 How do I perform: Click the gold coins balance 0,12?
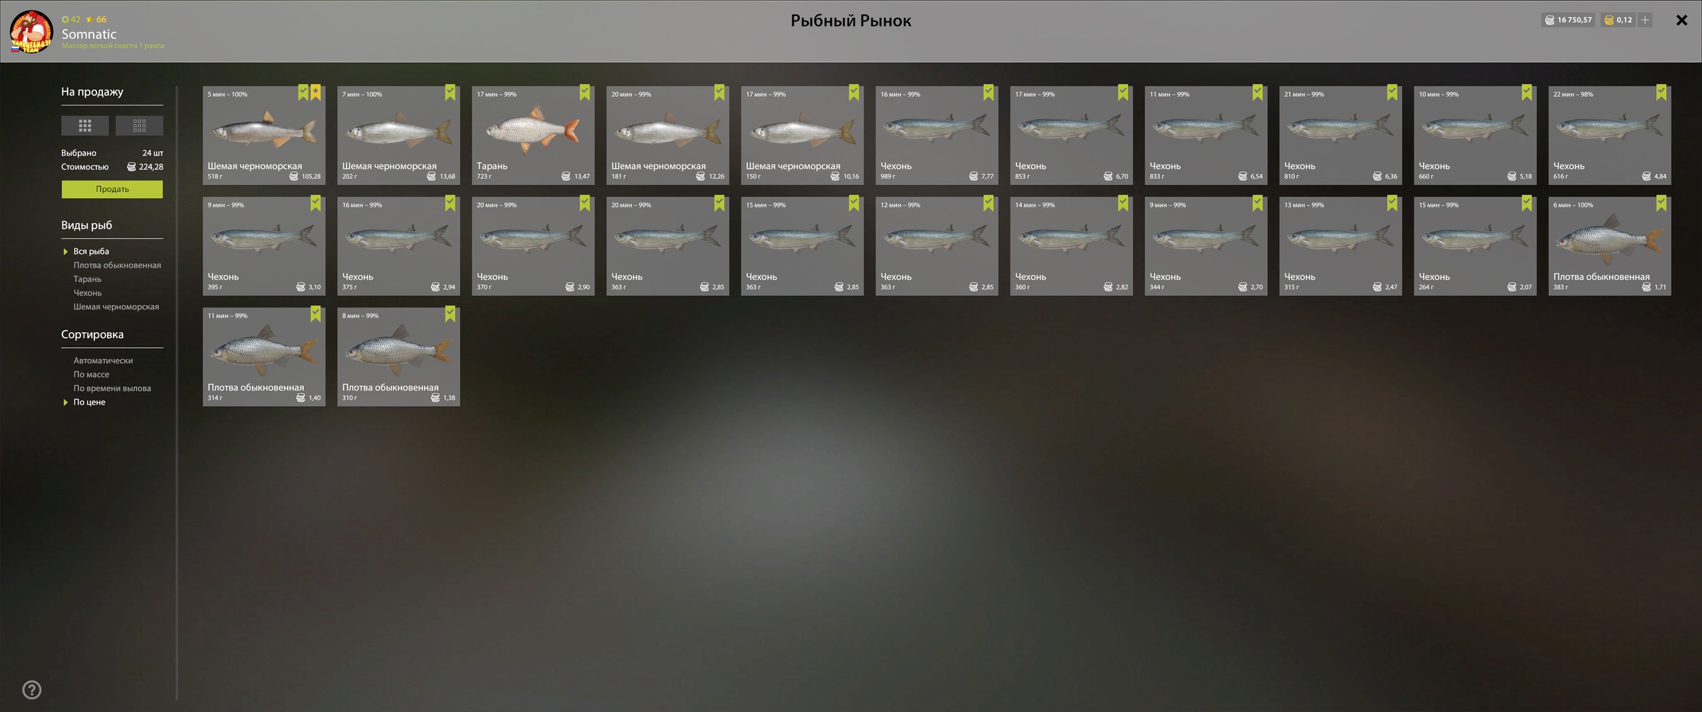(1618, 20)
